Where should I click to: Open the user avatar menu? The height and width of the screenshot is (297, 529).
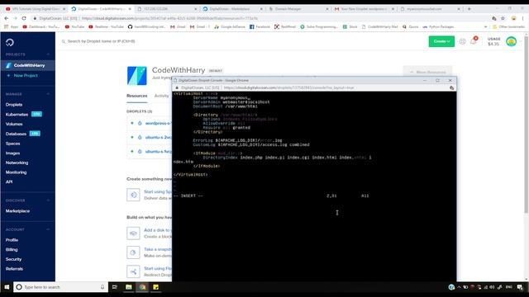(x=511, y=41)
